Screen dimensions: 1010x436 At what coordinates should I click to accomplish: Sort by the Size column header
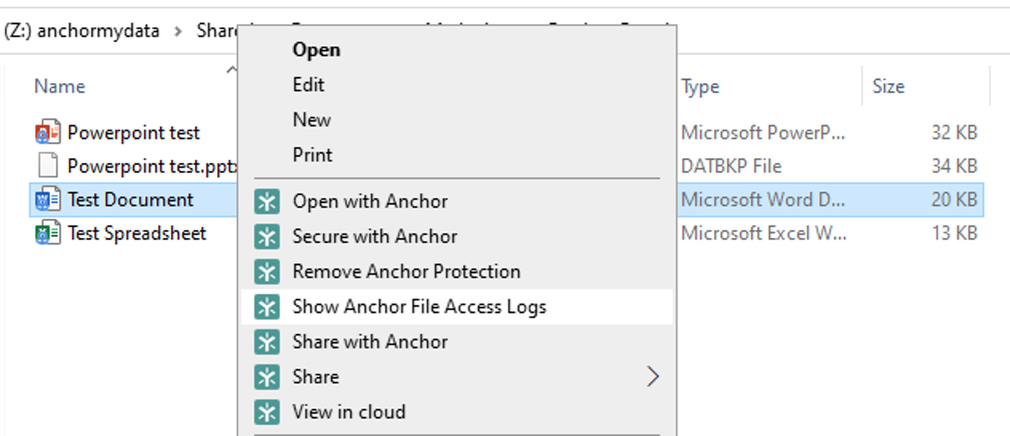[x=888, y=86]
